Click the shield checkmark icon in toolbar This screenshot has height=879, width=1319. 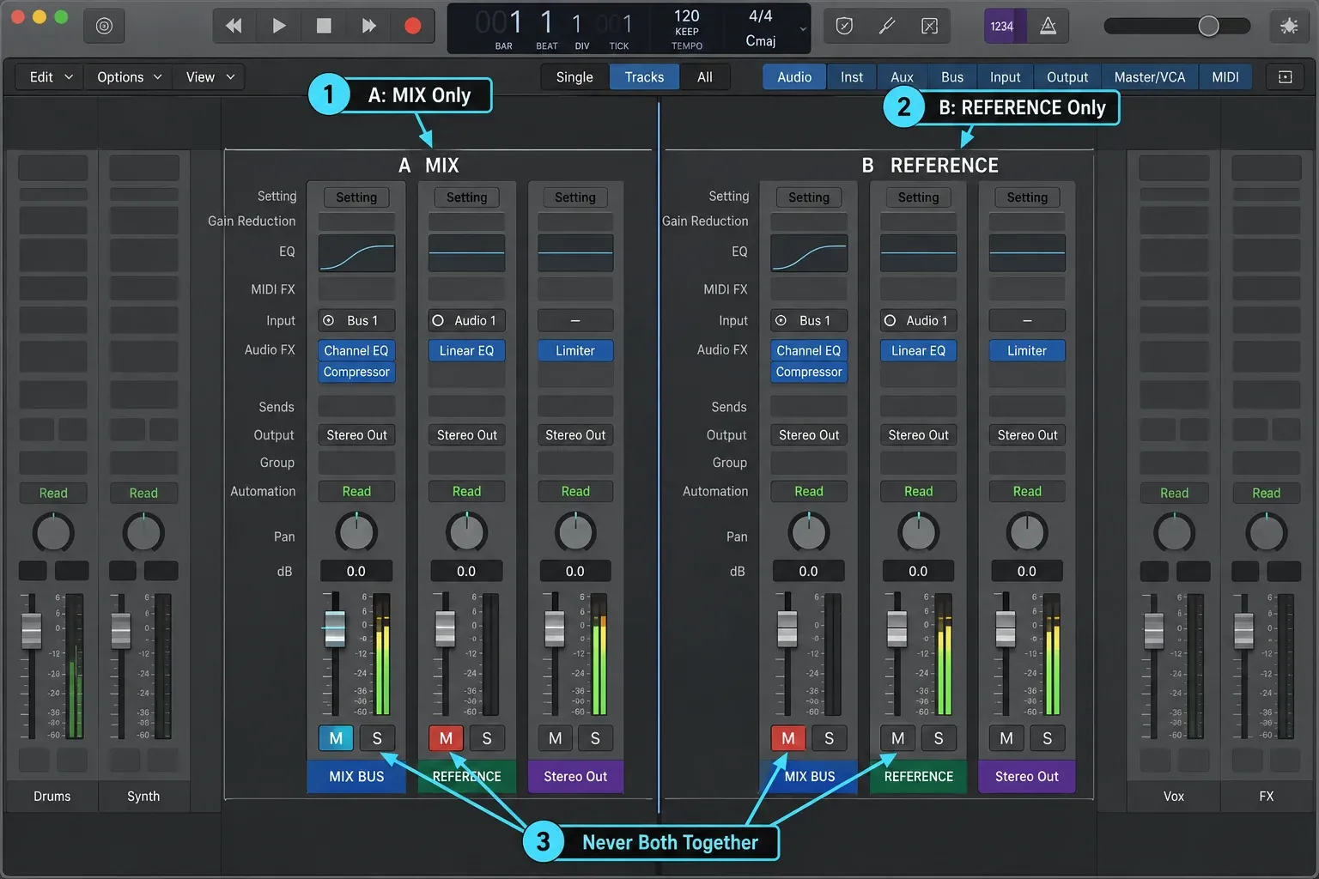coord(844,26)
